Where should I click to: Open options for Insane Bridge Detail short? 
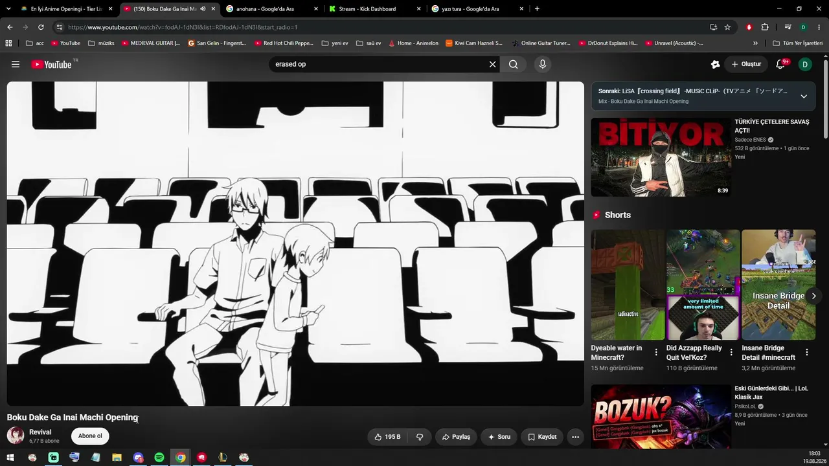point(807,352)
